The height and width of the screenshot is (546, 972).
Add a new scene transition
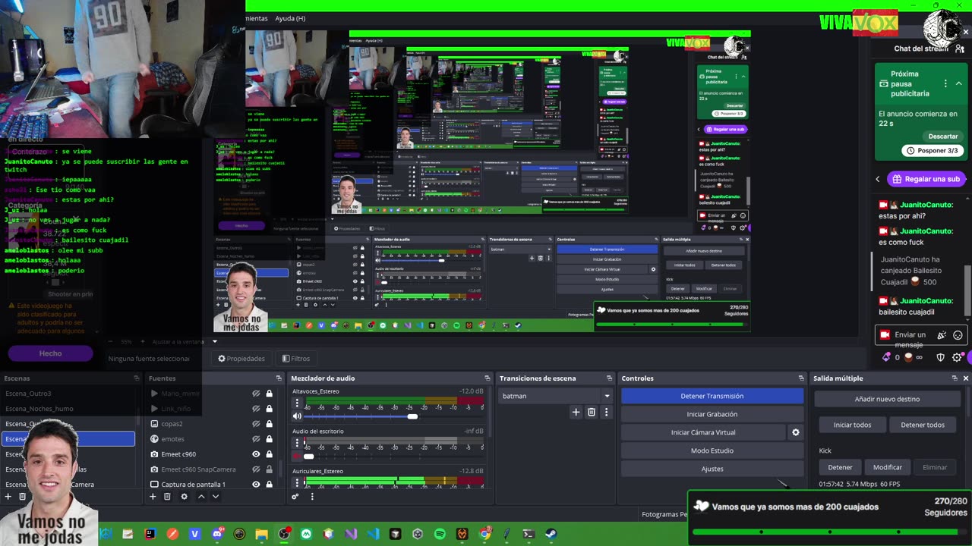[x=576, y=413]
